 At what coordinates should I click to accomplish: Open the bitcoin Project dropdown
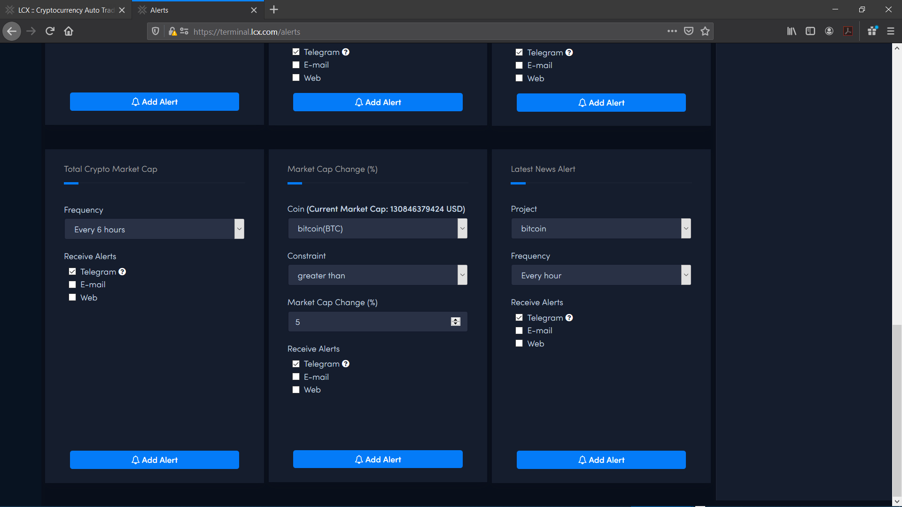pos(601,229)
